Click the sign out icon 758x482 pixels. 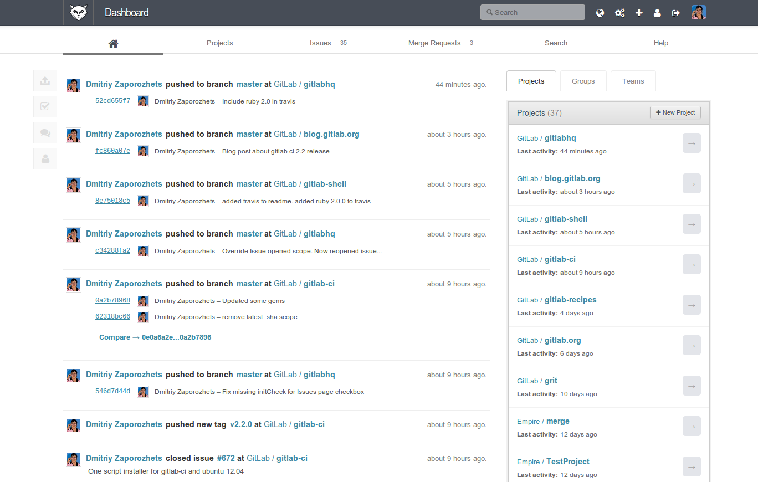(675, 12)
